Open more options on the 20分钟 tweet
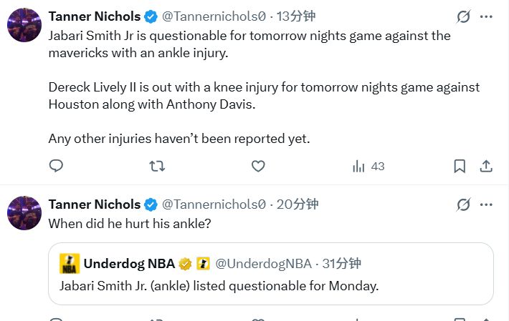 tap(487, 204)
